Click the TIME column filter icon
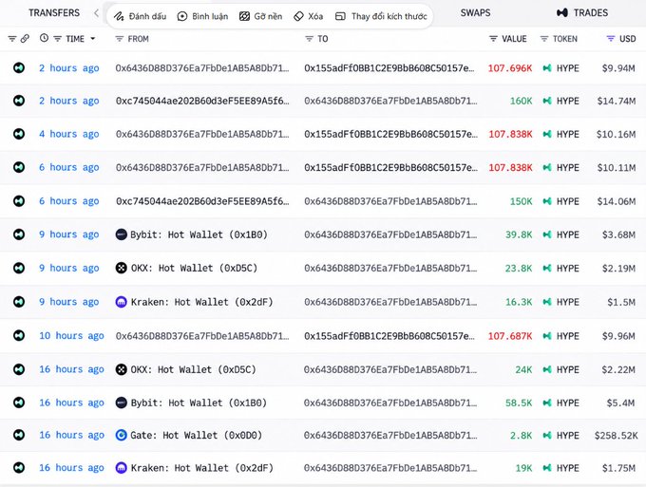Image resolution: width=646 pixels, height=487 pixels. [58, 39]
